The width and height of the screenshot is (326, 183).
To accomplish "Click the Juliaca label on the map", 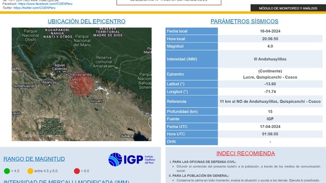I will tap(127, 136).
